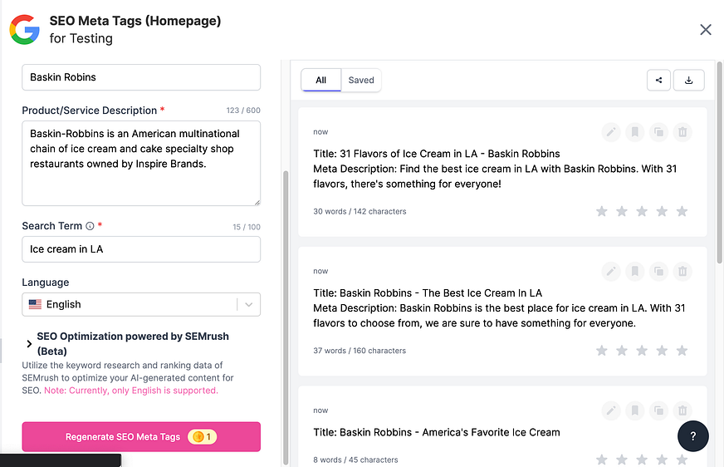This screenshot has height=467, width=724.
Task: Select the All results tab
Action: (321, 80)
